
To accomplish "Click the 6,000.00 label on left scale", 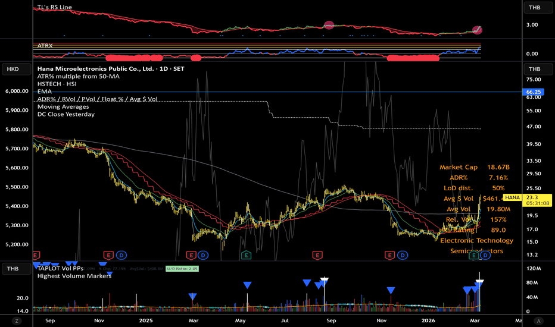I will tap(17, 91).
